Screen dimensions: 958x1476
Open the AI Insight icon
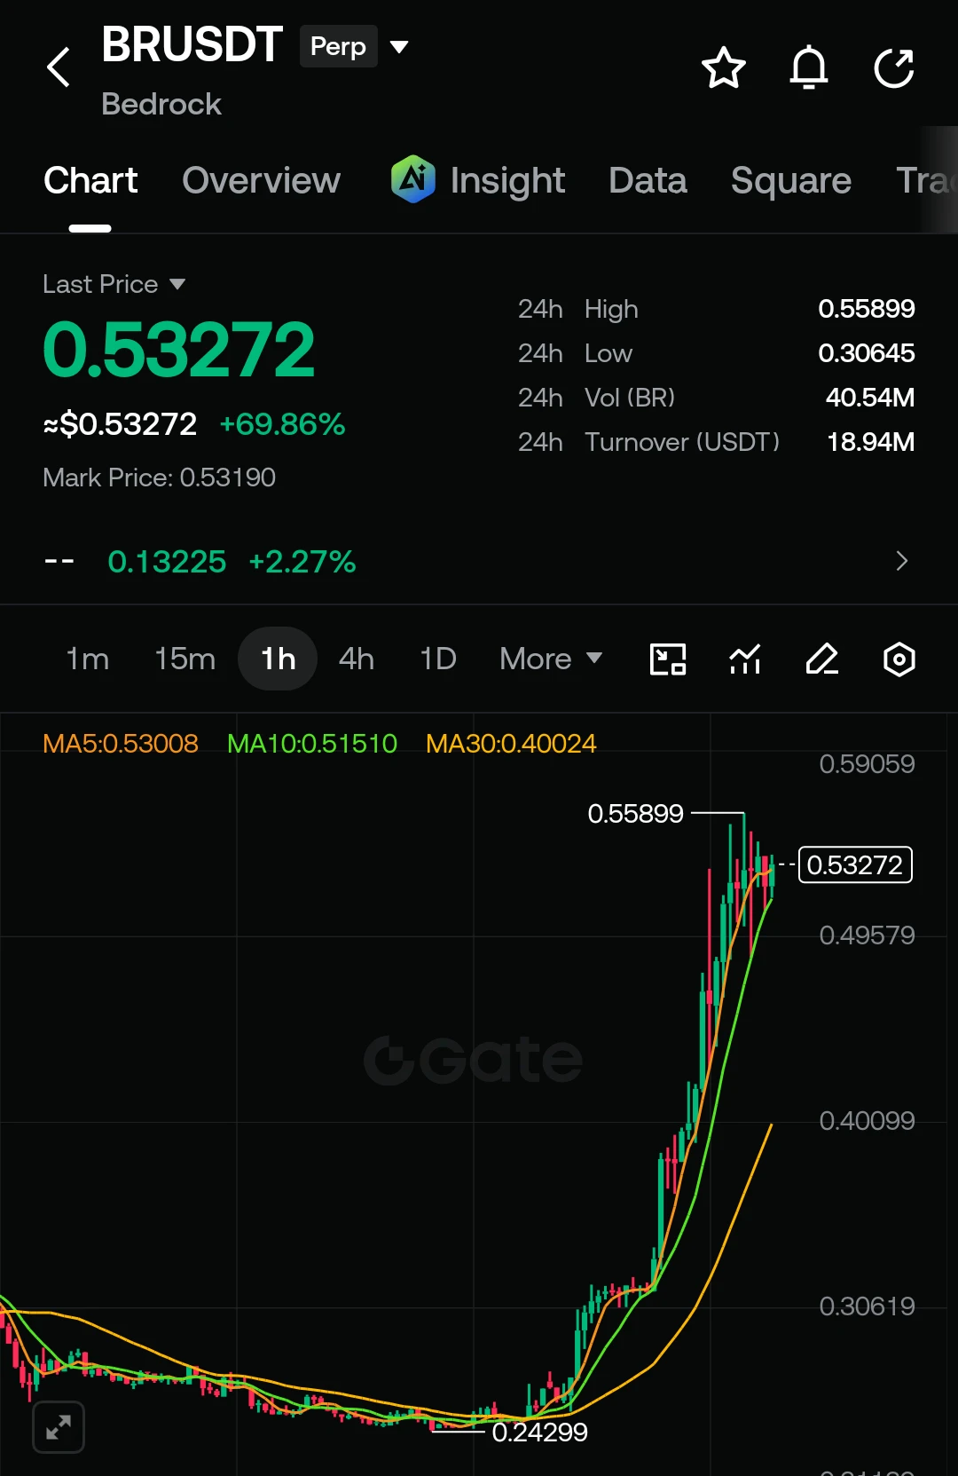point(413,179)
